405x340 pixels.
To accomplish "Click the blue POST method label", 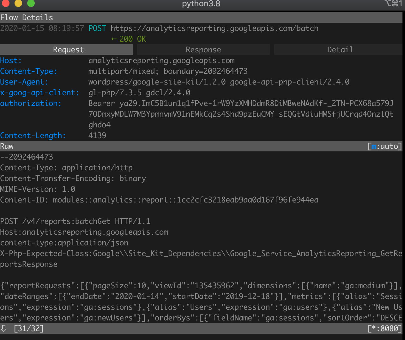I will tap(97, 28).
